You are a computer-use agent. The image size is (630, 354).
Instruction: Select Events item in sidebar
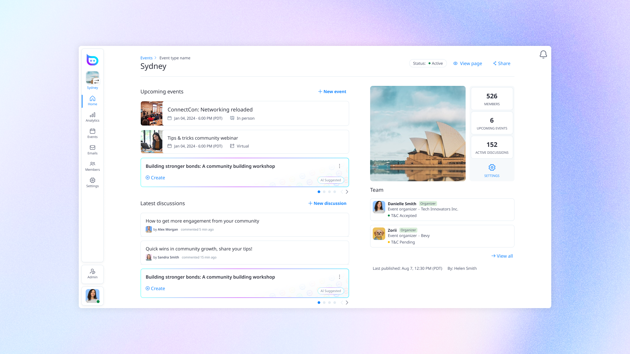93,133
